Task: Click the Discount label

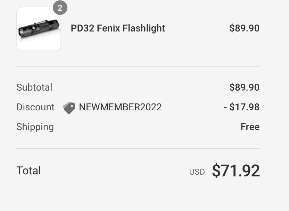Action: click(x=35, y=107)
